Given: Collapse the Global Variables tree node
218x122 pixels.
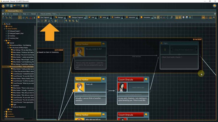Looking at the screenshot, I should click(x=5, y=29).
